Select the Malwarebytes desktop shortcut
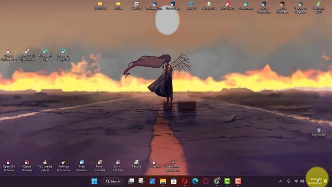Screen dimensions: 332x187 point(155,6)
